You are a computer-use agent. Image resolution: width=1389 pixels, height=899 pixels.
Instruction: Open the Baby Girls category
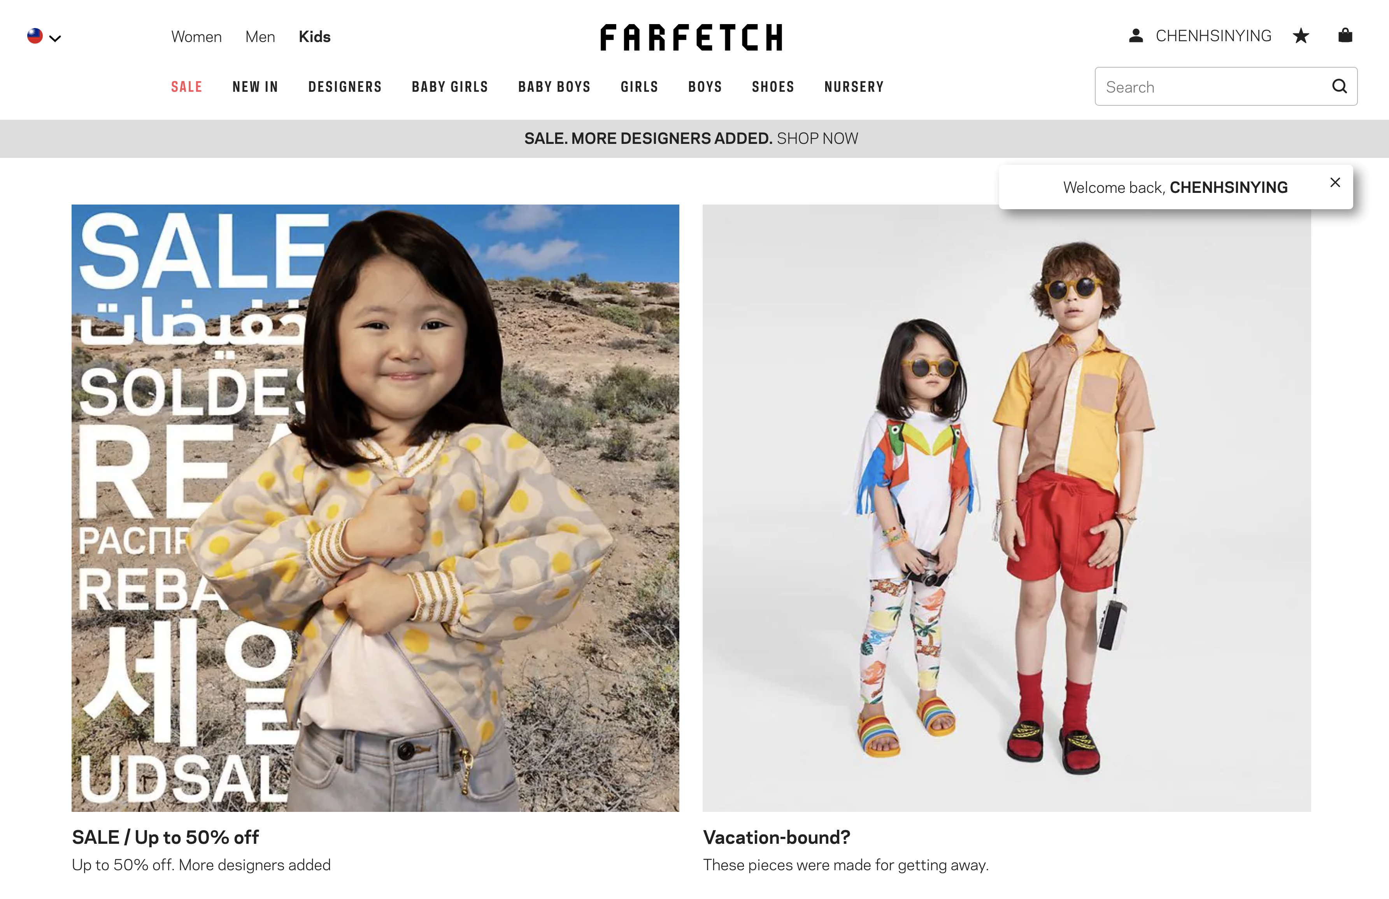click(449, 87)
